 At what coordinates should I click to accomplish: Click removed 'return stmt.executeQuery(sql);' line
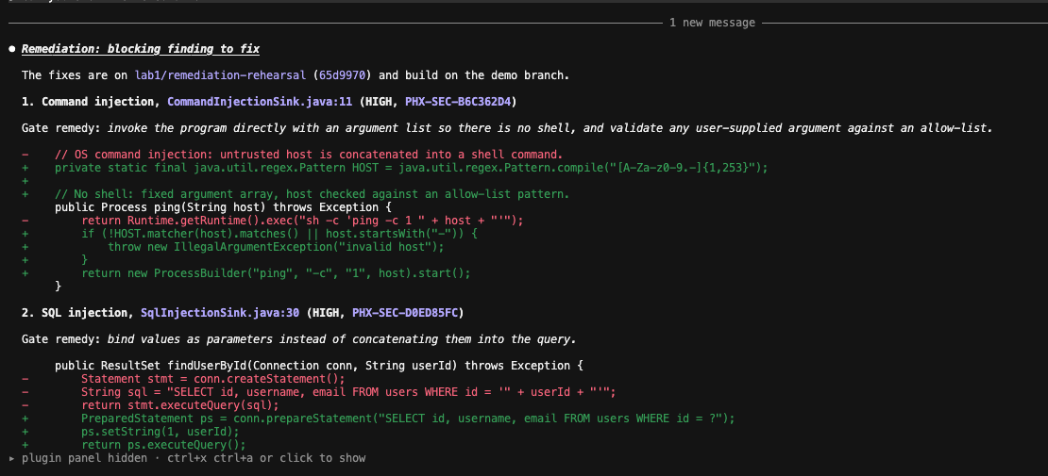(180, 405)
